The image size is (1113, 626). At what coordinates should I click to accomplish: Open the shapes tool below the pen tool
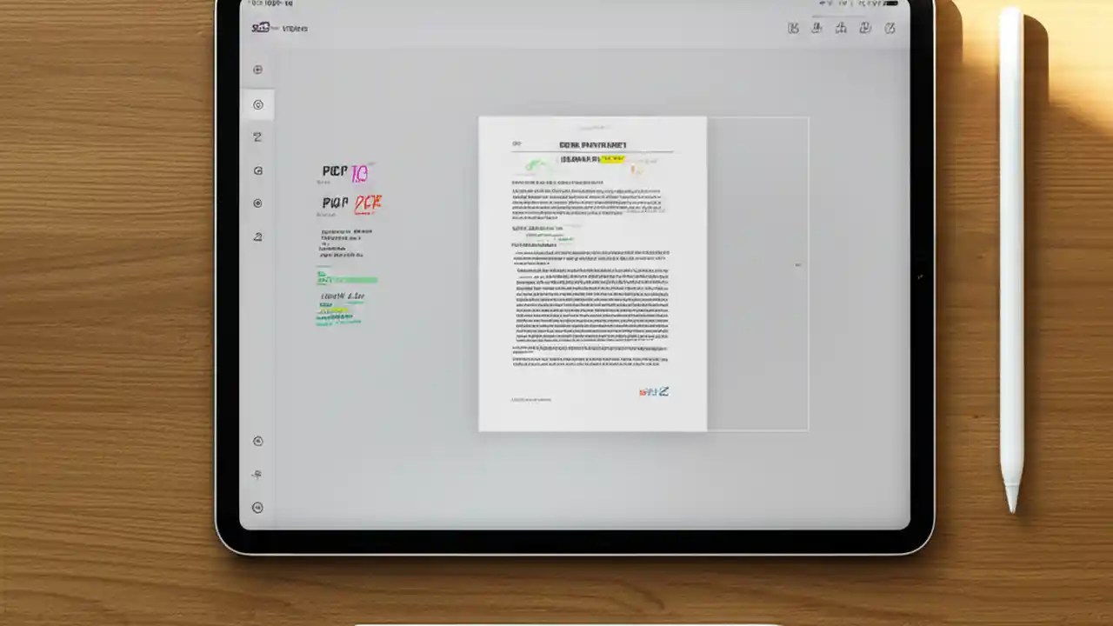point(257,170)
